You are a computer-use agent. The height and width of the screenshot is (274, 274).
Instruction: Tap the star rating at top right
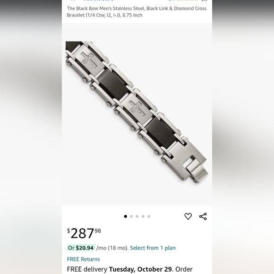click(188, 0)
